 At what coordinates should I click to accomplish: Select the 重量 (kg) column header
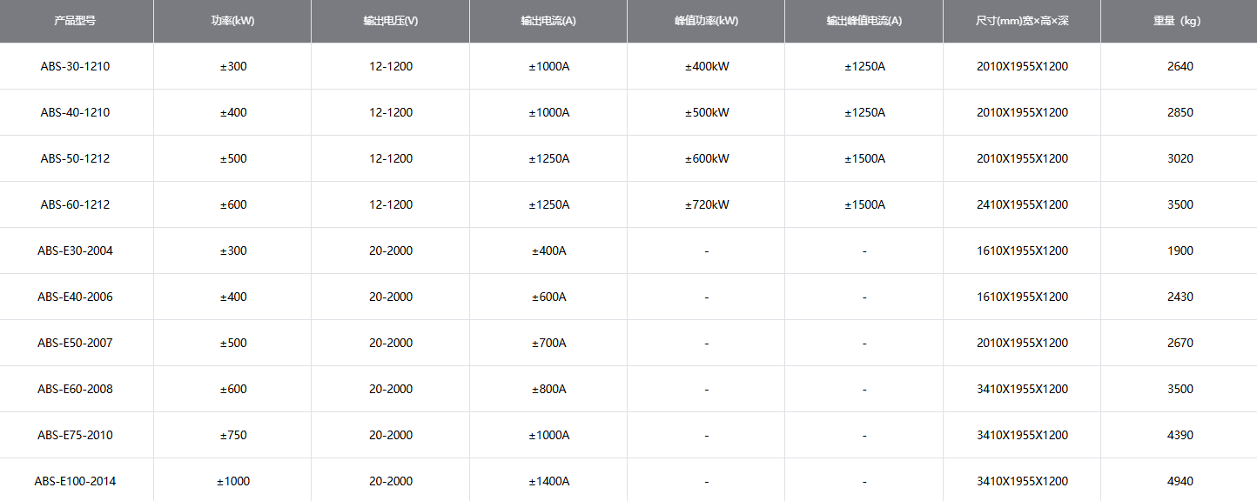[1180, 21]
